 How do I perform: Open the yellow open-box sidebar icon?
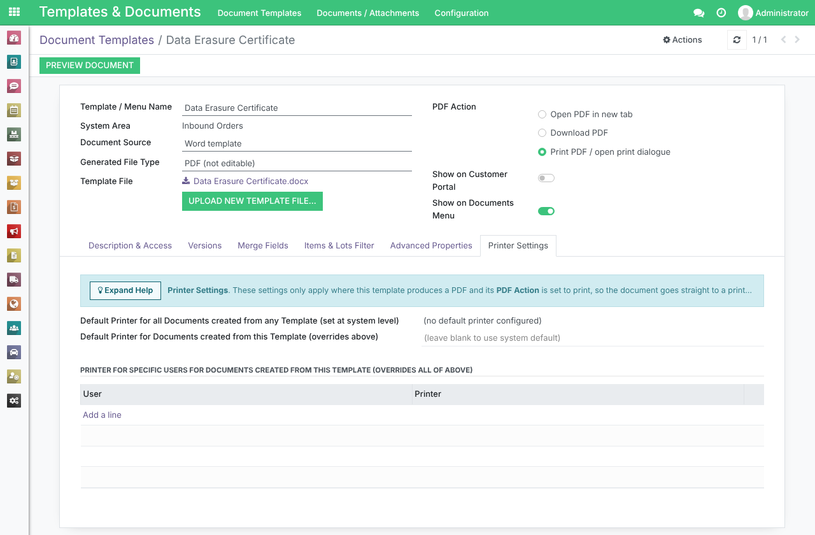point(14,183)
